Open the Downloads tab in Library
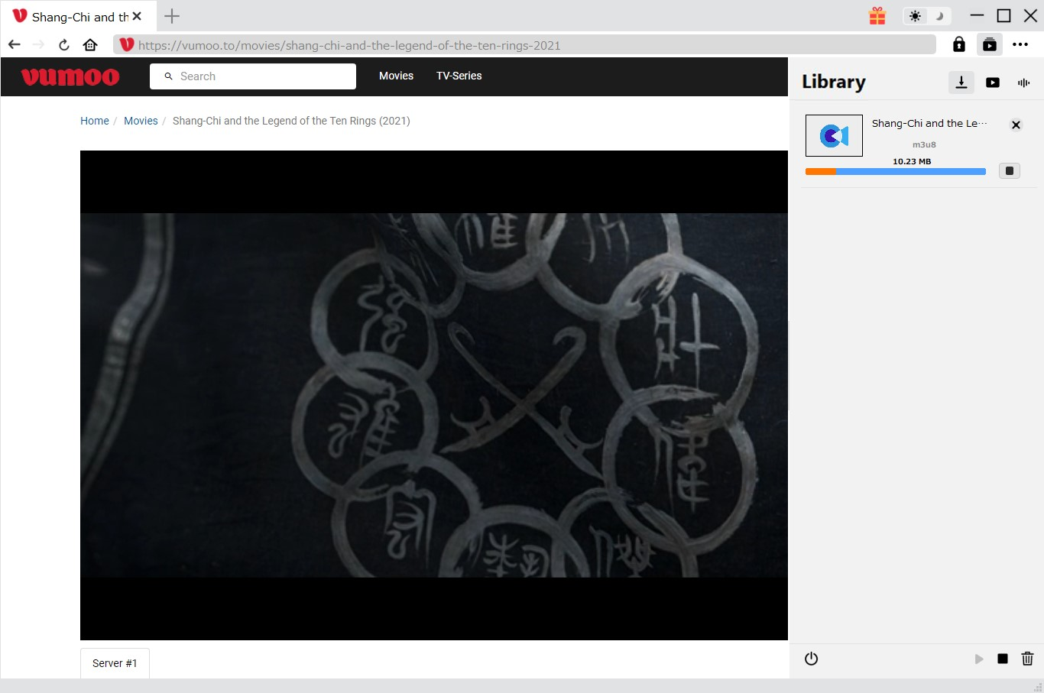 [x=961, y=83]
